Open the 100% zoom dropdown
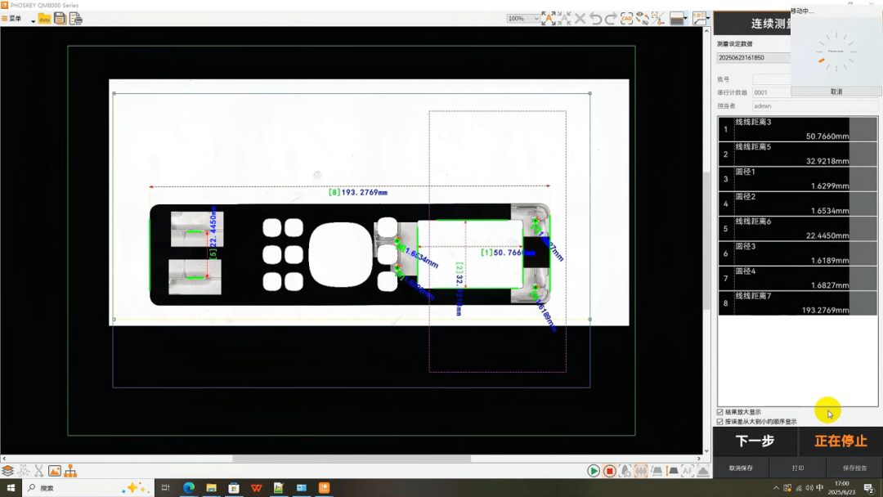Viewport: 883px width, 497px height. pos(523,19)
